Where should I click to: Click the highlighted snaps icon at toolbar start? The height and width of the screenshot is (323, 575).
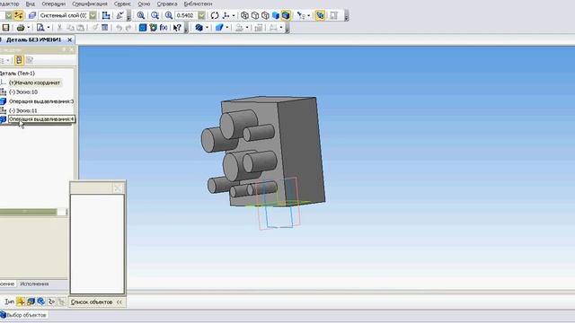pos(18,15)
